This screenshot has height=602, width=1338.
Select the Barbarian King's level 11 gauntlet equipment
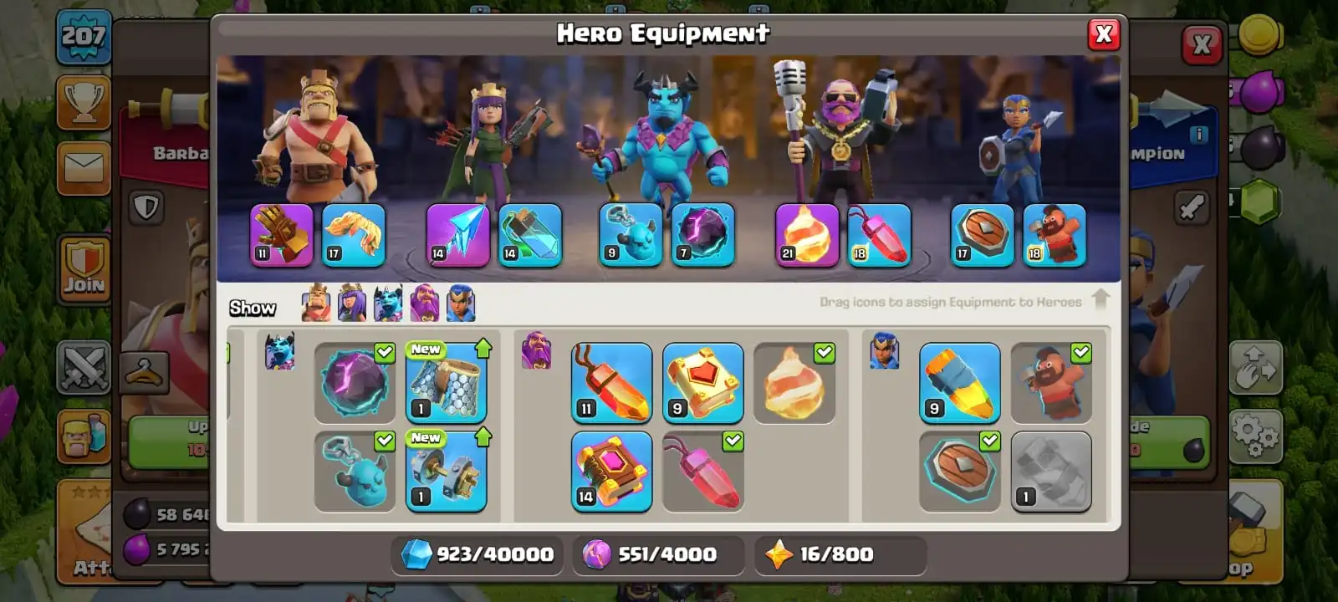282,235
